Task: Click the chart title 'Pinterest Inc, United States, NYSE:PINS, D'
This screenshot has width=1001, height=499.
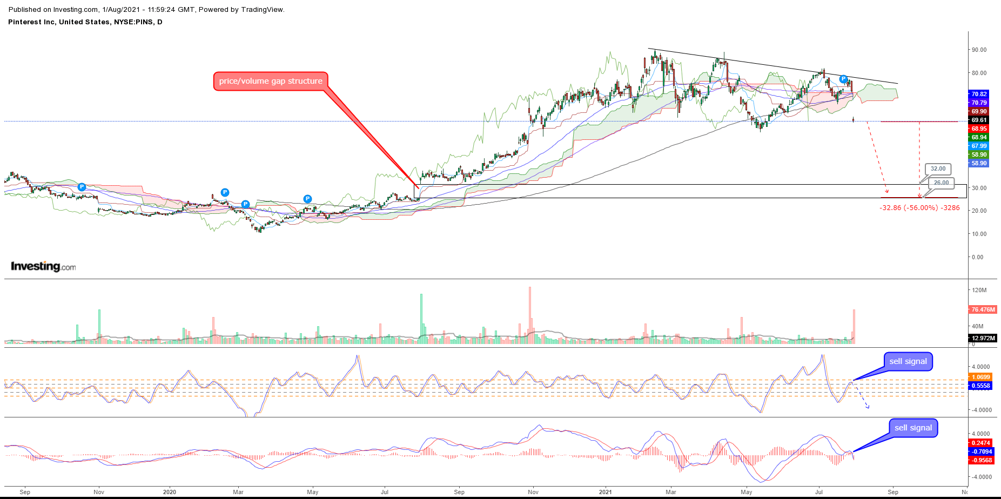Action: pyautogui.click(x=85, y=22)
